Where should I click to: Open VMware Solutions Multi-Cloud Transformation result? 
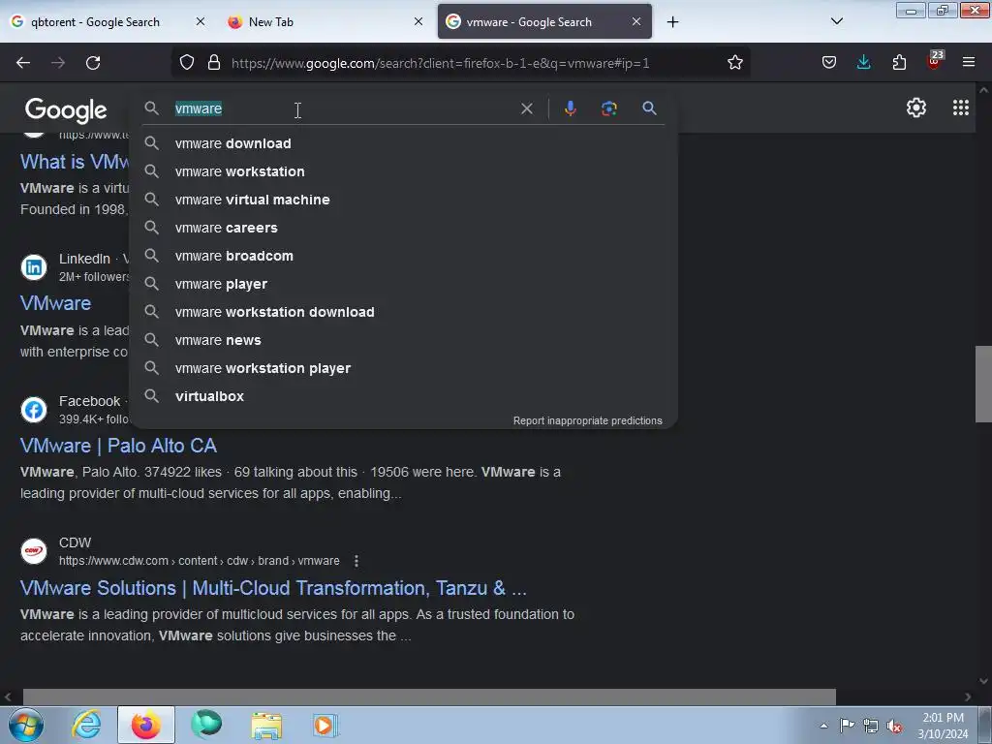273,588
